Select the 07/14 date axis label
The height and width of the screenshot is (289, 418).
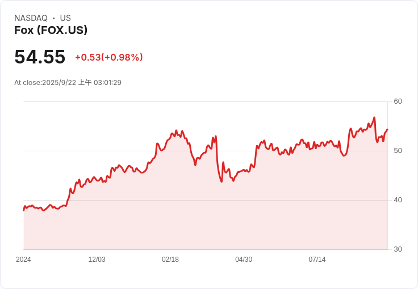click(x=317, y=260)
